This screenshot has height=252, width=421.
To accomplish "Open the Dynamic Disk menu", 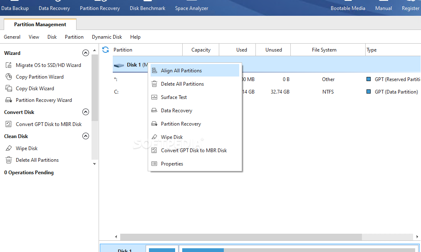I will [x=107, y=37].
